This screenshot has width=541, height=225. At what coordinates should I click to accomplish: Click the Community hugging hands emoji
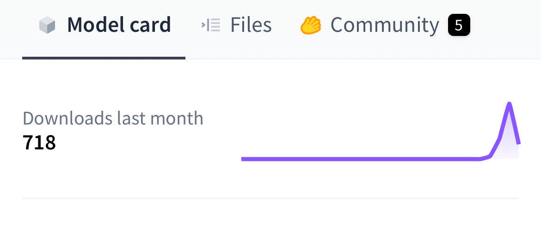coord(311,25)
